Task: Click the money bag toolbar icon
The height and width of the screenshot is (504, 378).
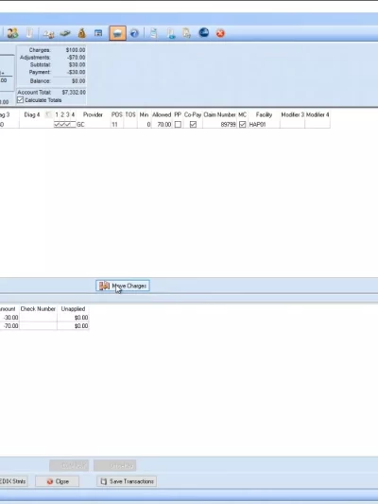Action: tap(82, 33)
